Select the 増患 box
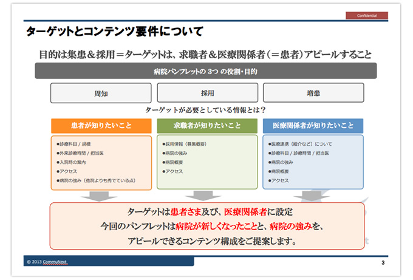 tap(312, 93)
